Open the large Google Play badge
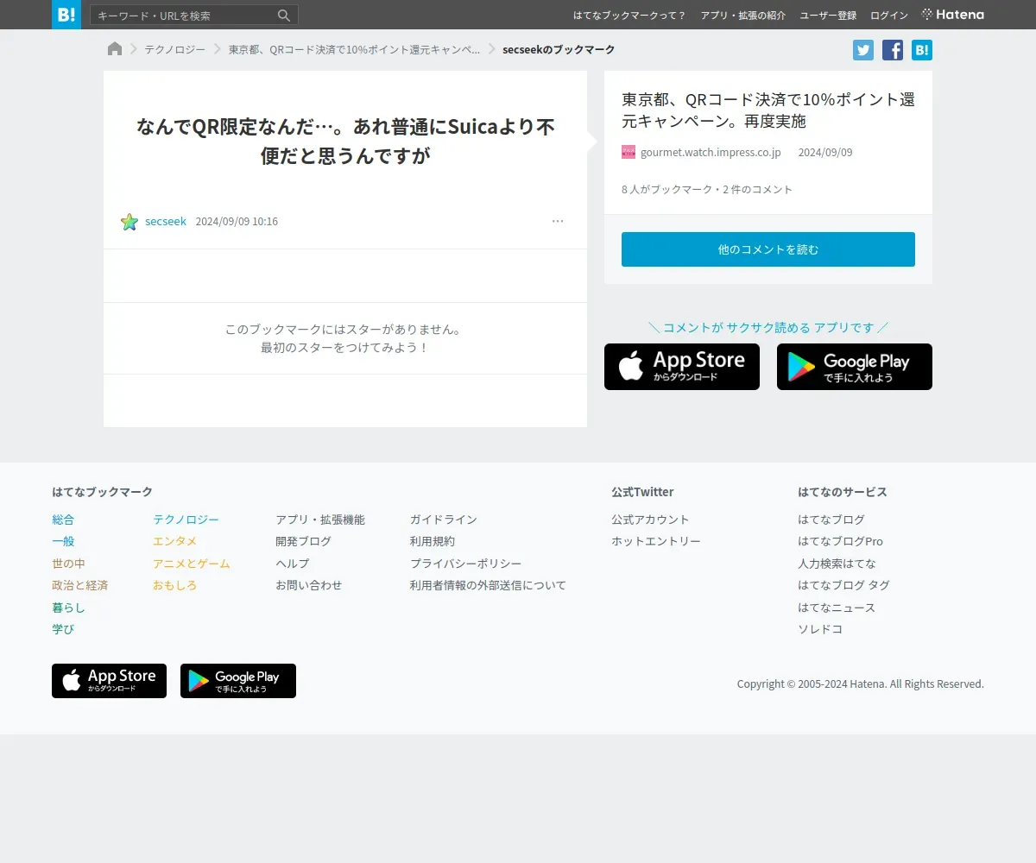 (855, 367)
